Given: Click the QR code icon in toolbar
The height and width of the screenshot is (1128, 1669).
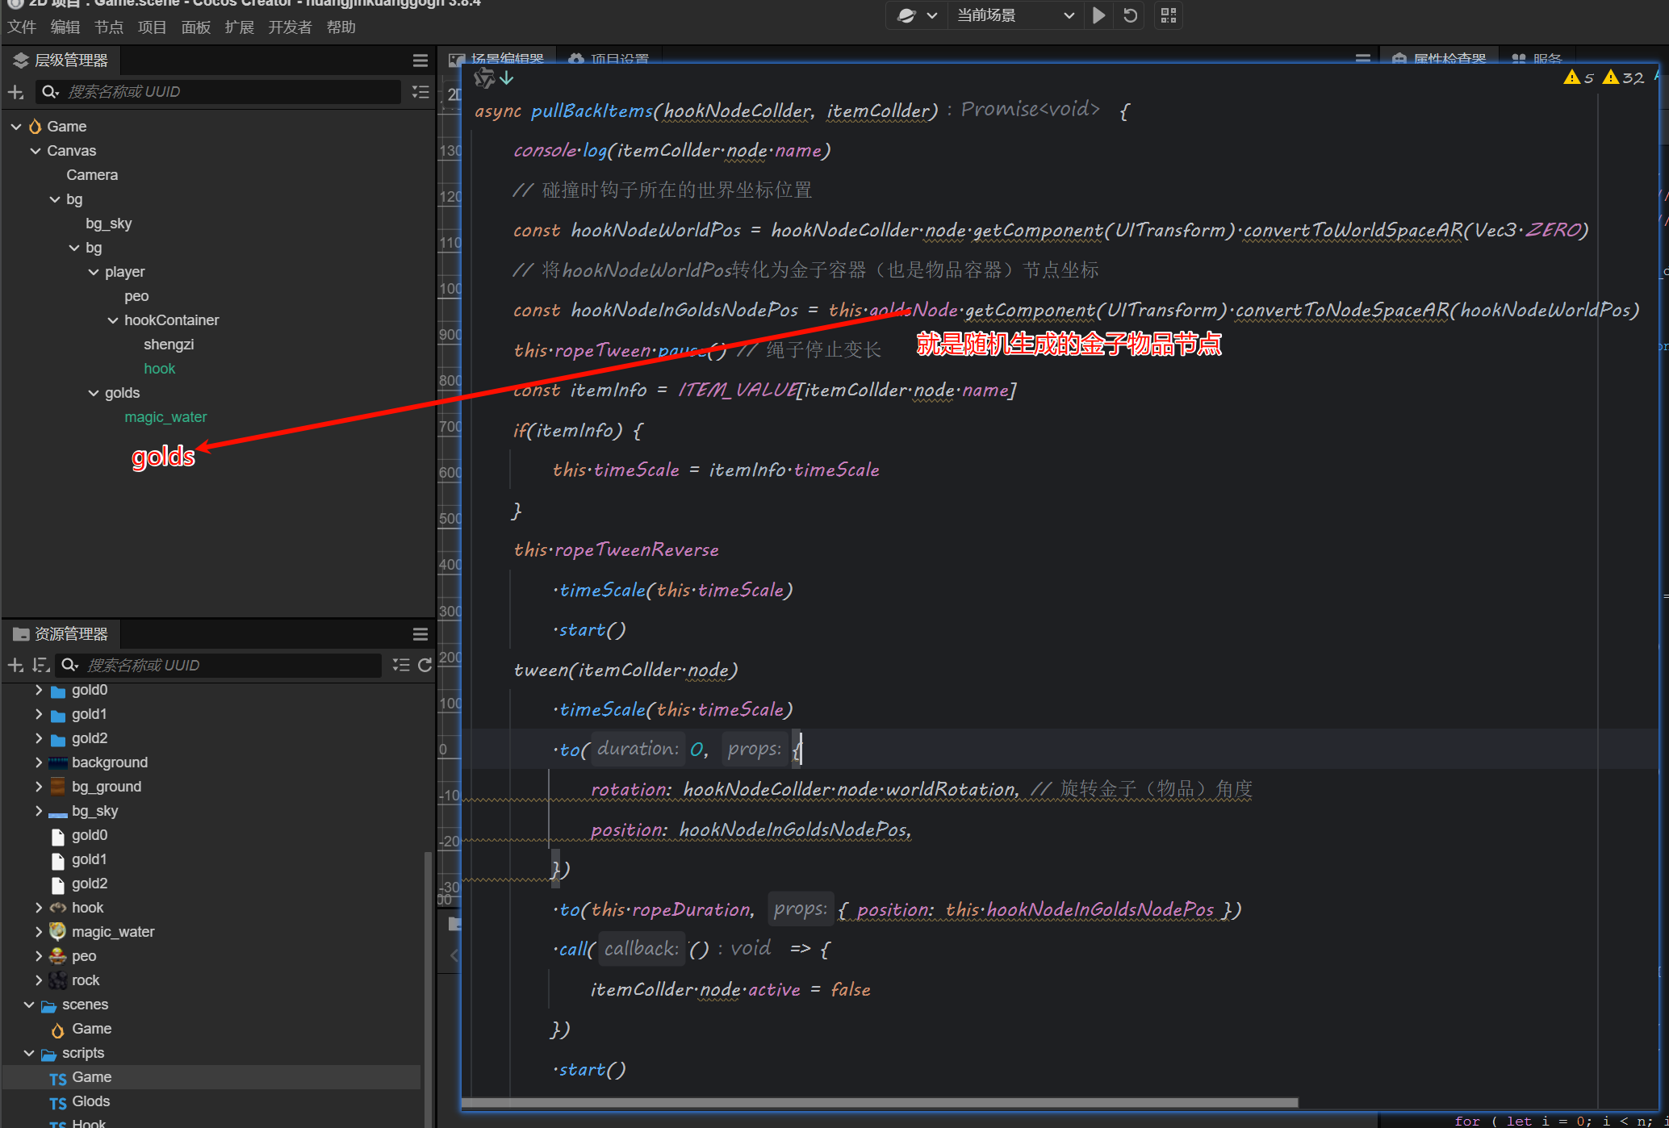Looking at the screenshot, I should point(1169,15).
